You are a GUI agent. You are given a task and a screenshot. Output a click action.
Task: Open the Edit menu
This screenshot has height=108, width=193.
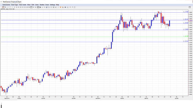point(33,5)
